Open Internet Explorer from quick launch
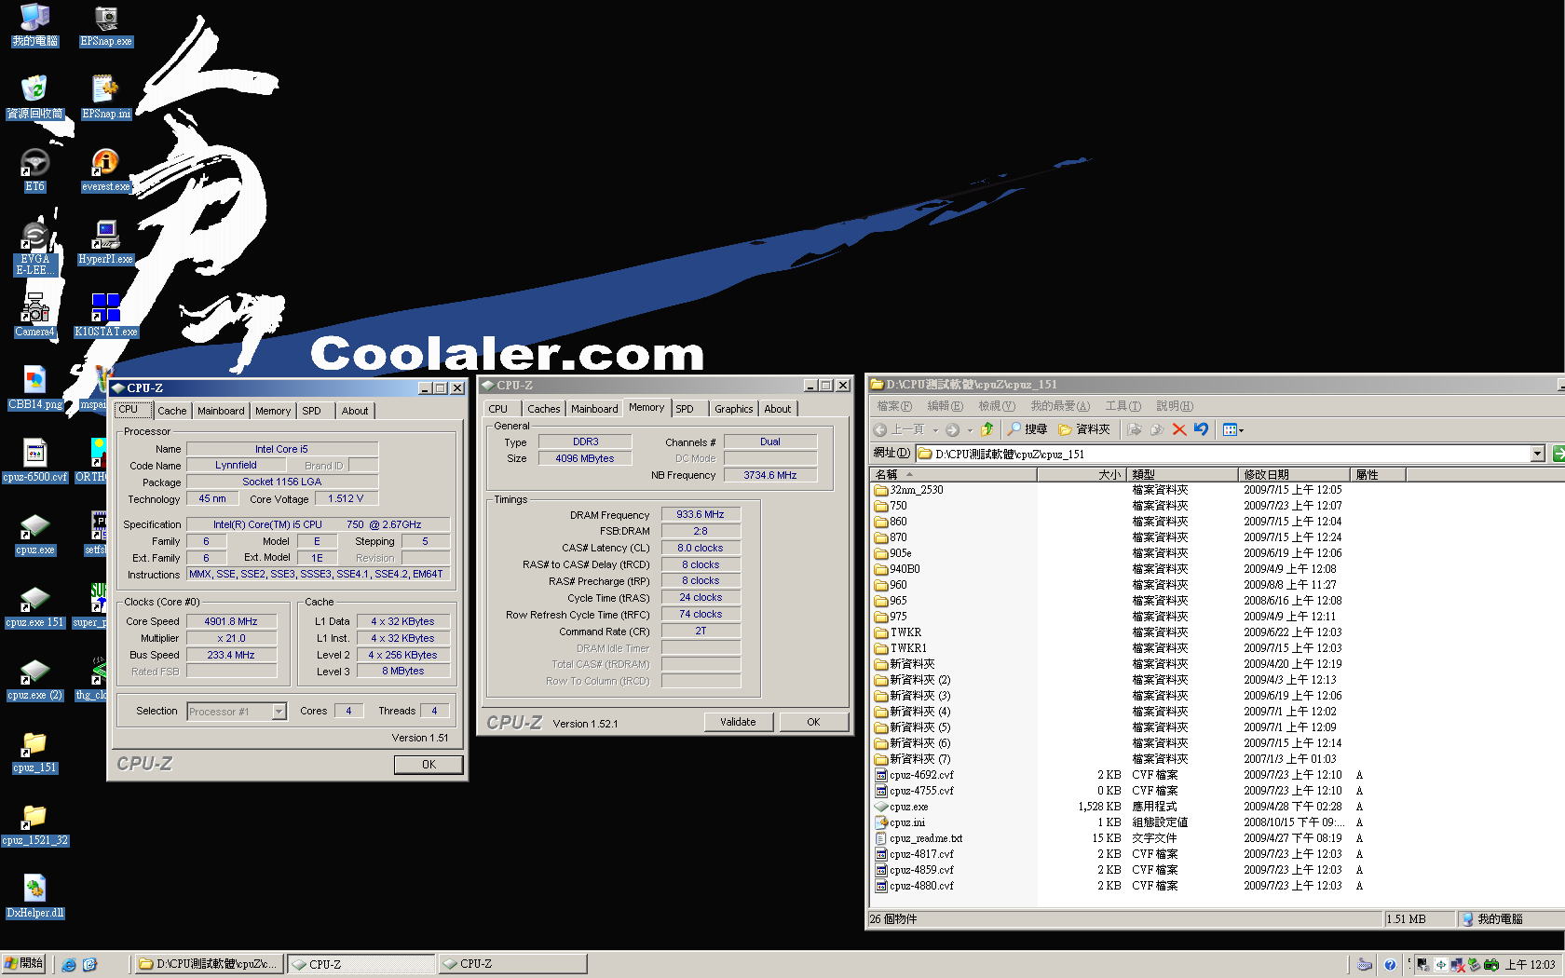 [x=68, y=965]
